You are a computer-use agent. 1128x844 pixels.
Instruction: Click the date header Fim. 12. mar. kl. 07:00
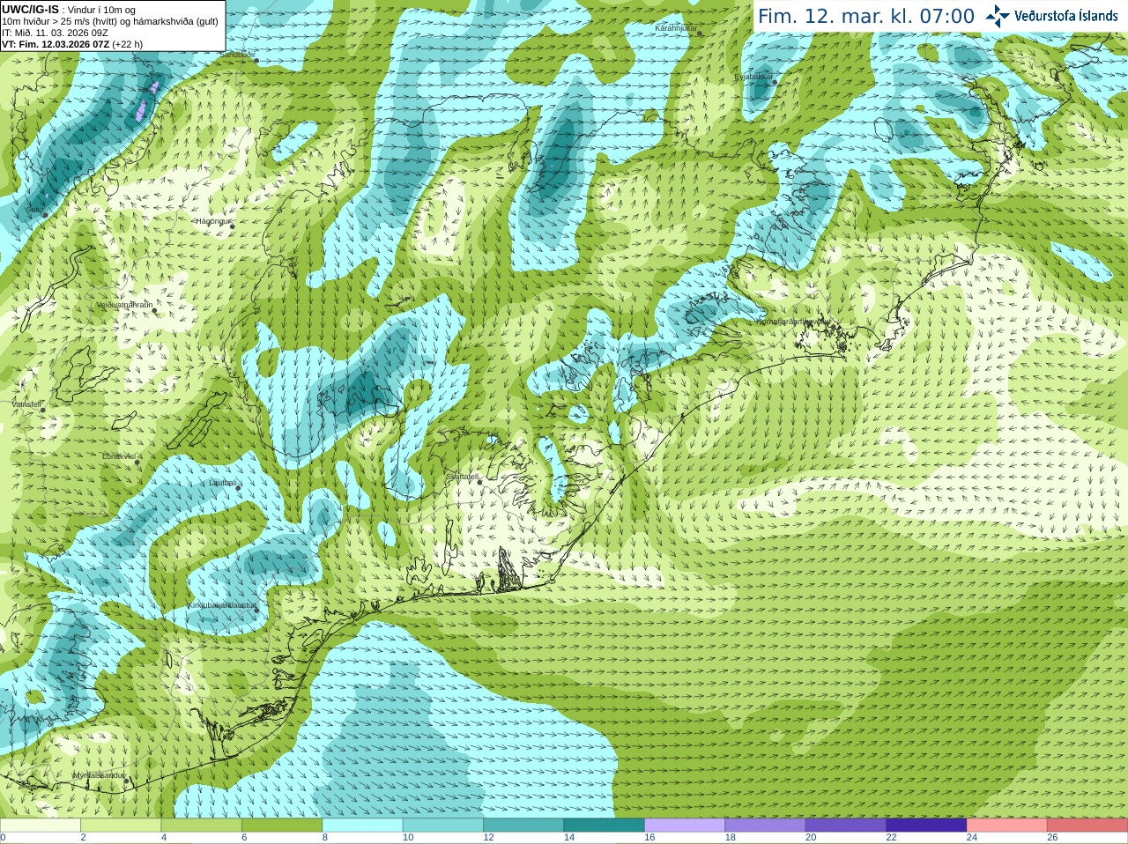tap(866, 17)
